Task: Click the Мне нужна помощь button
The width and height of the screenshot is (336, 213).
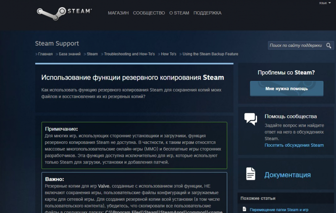Action: click(x=286, y=88)
